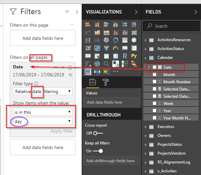This screenshot has height=175, width=201.
Task: Insert a card visual showing 123
Action: 125,48
